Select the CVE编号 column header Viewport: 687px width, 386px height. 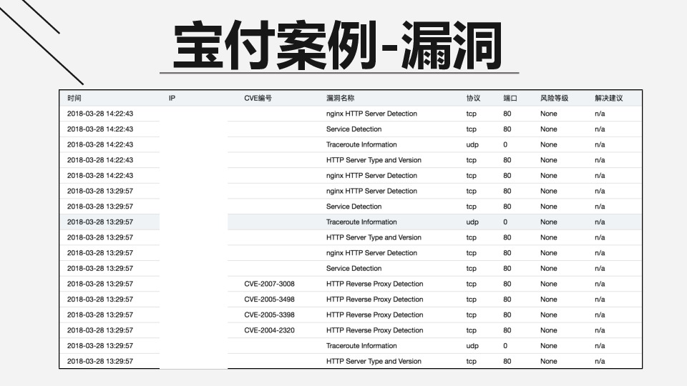[x=258, y=98]
